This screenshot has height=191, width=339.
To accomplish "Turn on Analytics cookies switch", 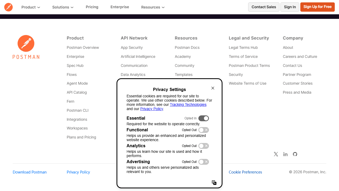I will tap(204, 146).
